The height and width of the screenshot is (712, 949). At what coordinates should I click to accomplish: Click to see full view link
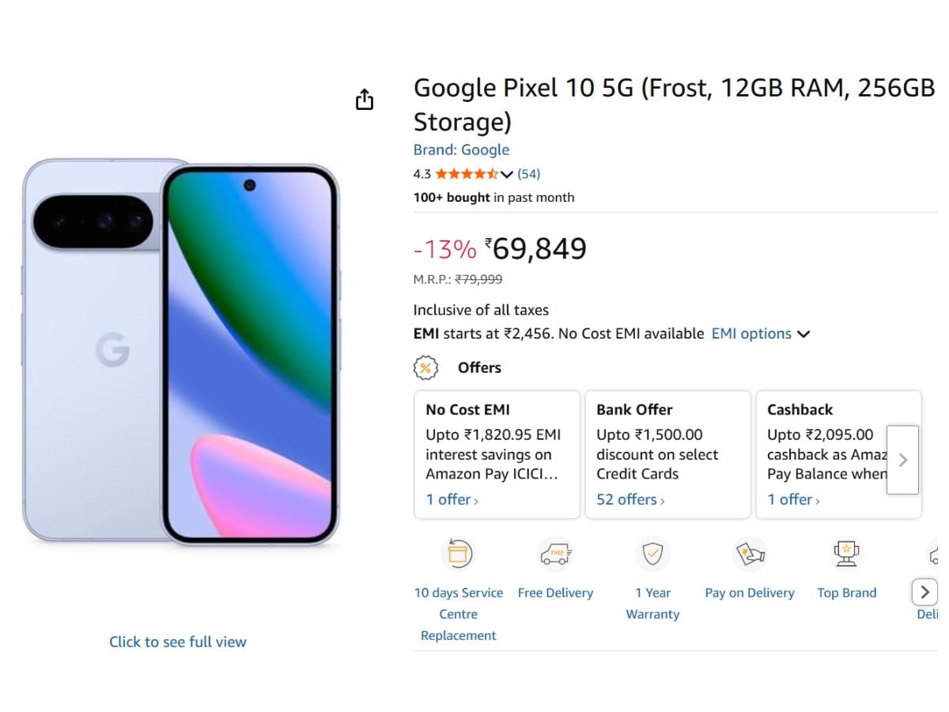coord(178,642)
